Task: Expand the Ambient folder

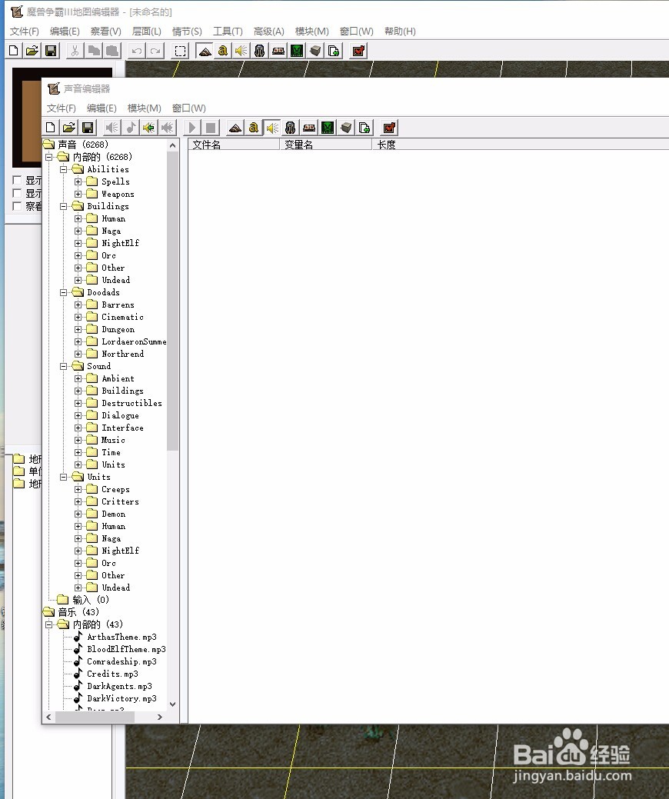Action: [78, 378]
